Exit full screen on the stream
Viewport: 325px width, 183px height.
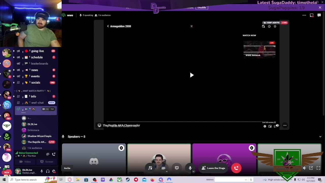(x=275, y=126)
